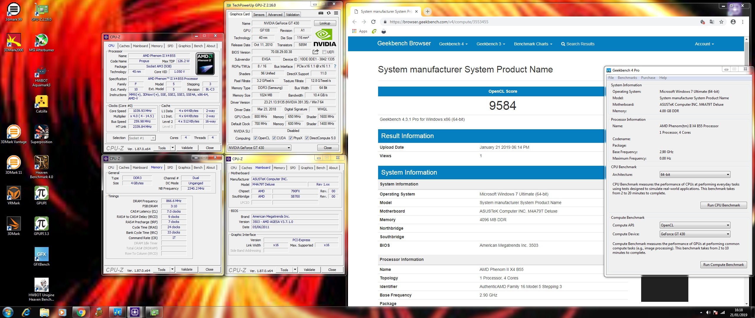Launch MSI Afterburner from the desktop
This screenshot has width=755, height=318.
pos(42,42)
